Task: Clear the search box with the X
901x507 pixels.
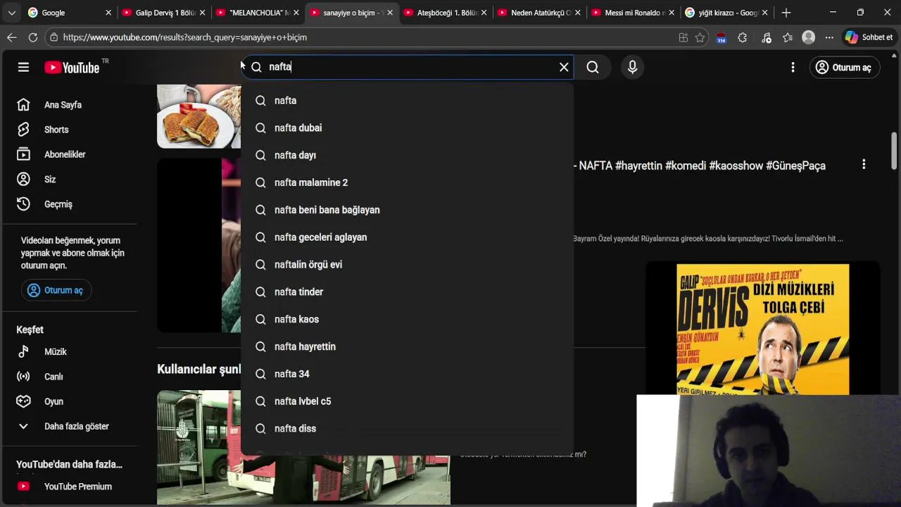Action: pos(564,67)
